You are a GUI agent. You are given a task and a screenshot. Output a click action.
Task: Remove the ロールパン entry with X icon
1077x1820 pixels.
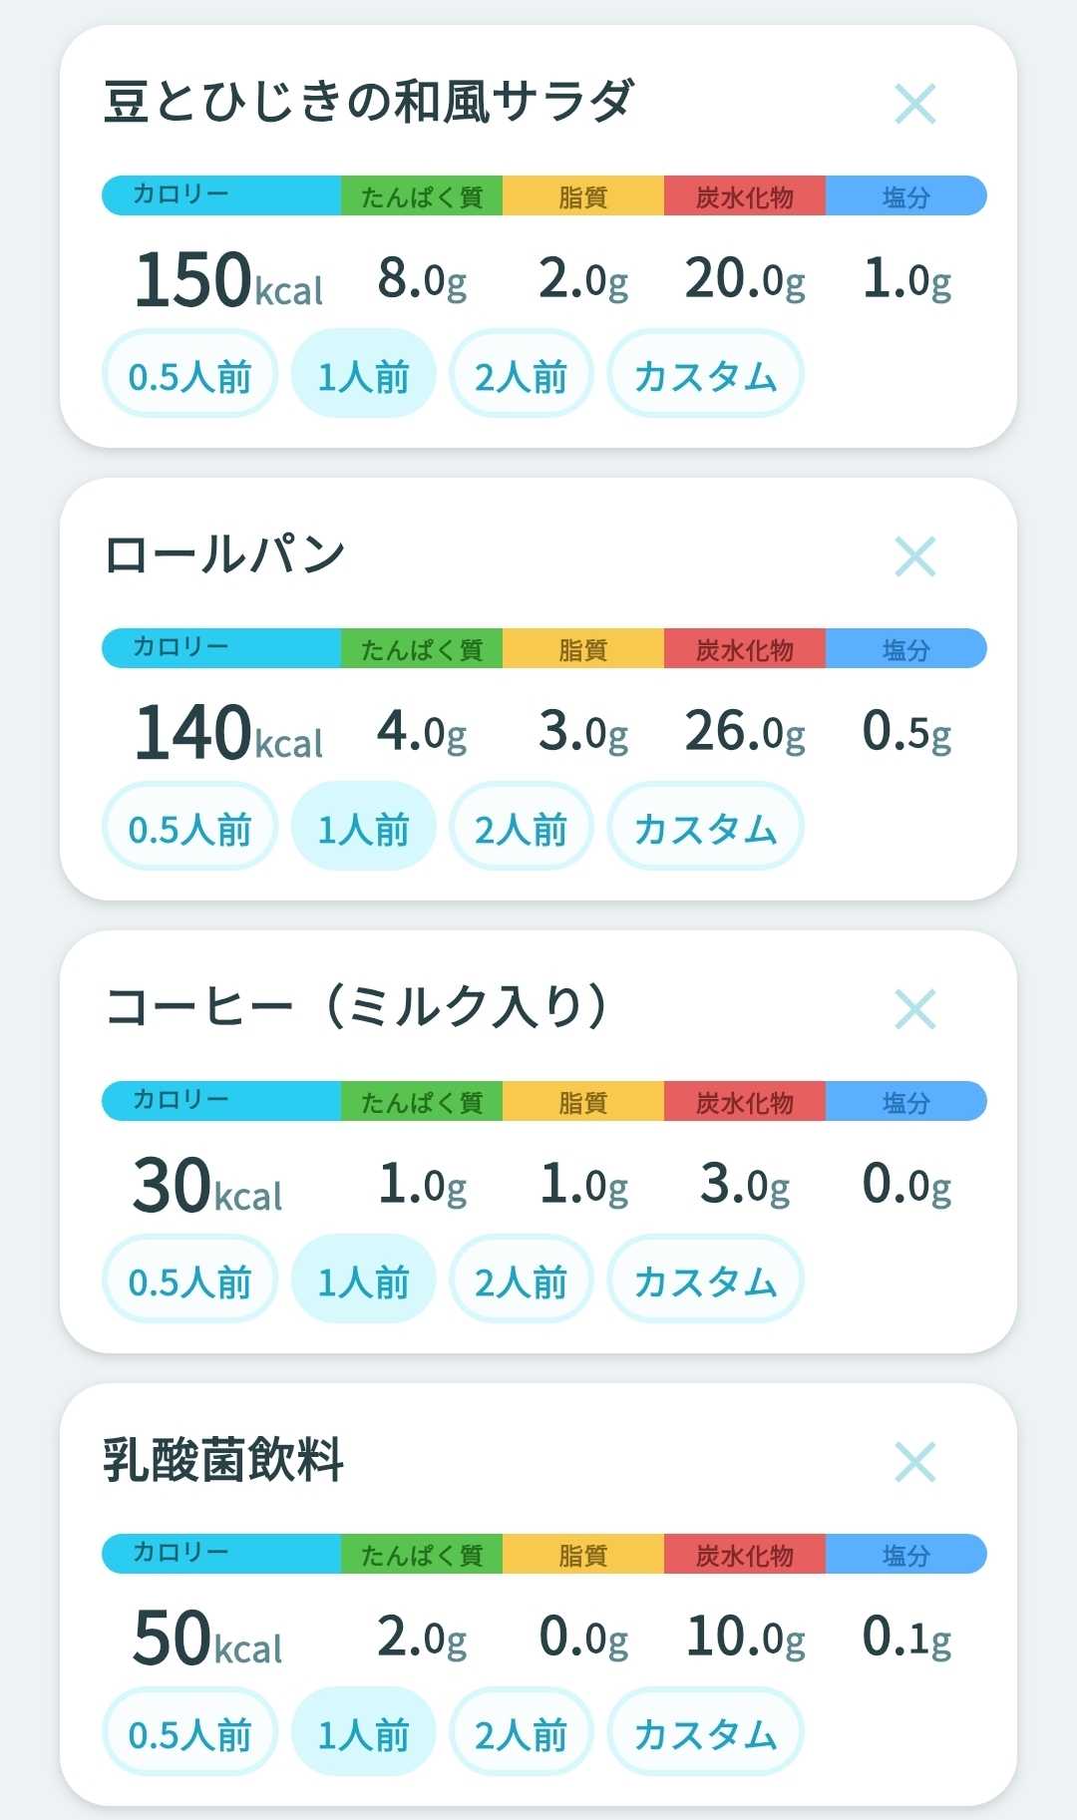tap(914, 556)
